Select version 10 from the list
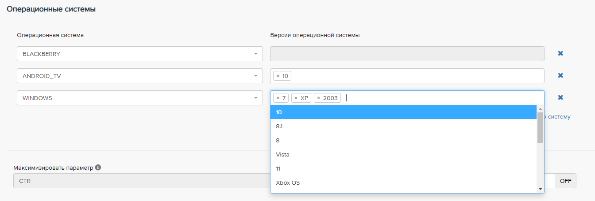Viewport: 595px width, 201px height. click(x=403, y=112)
